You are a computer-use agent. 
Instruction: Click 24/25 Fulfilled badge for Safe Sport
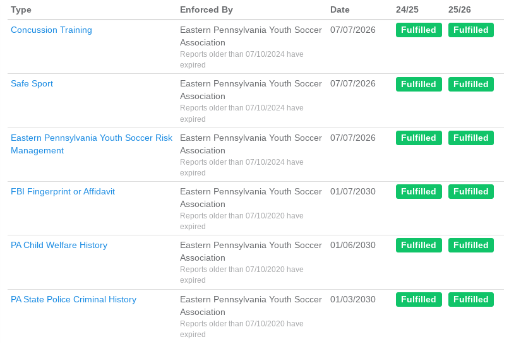[x=419, y=84]
